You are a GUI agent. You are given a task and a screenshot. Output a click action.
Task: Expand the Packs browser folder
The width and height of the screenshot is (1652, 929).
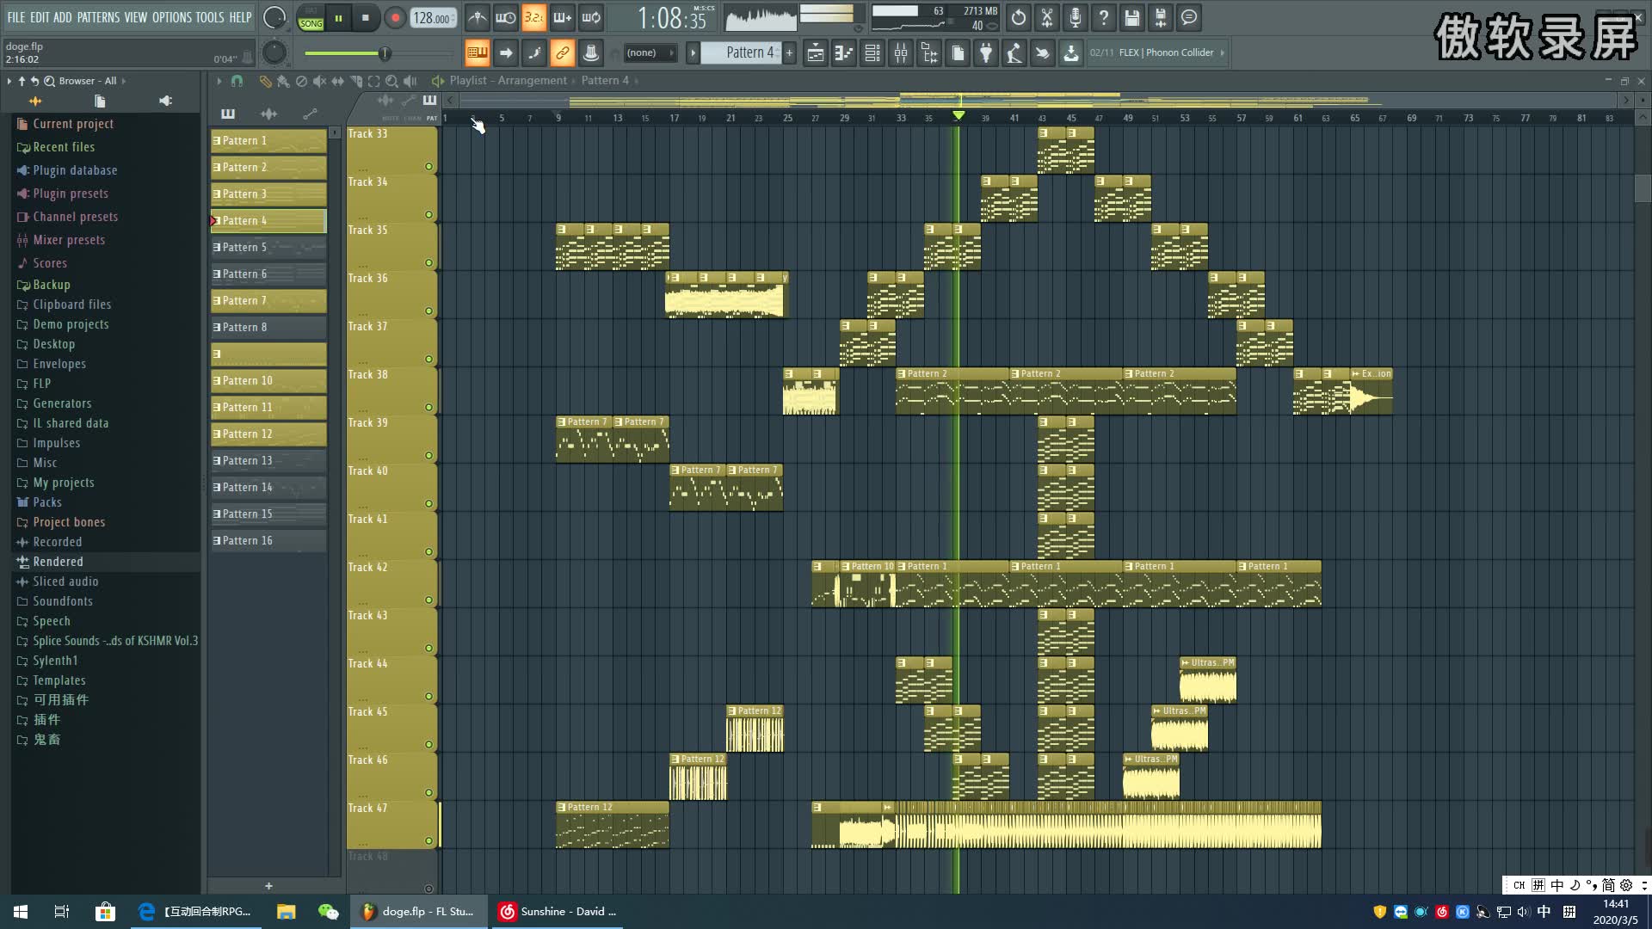[47, 502]
